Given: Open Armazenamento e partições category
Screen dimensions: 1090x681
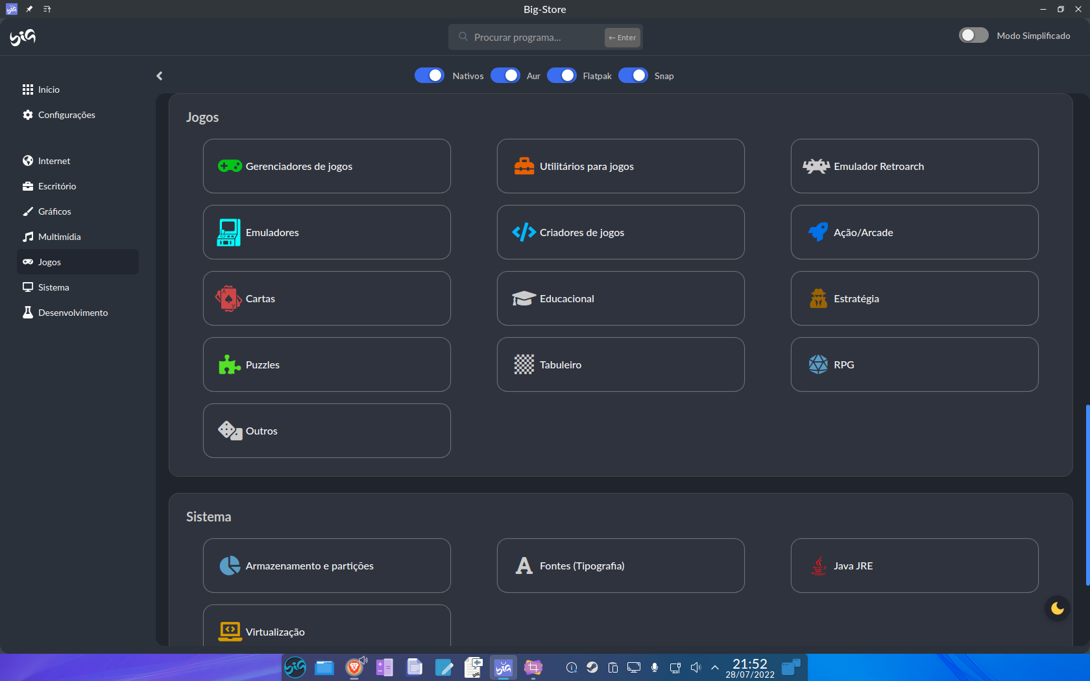Looking at the screenshot, I should [x=326, y=566].
